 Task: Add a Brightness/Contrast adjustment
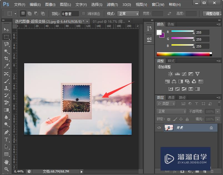(171, 74)
